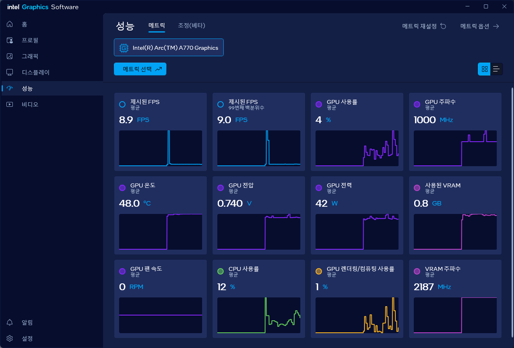Viewport: 514px width, 348px height.
Task: Click the GPU 온도 graph
Action: (x=160, y=232)
